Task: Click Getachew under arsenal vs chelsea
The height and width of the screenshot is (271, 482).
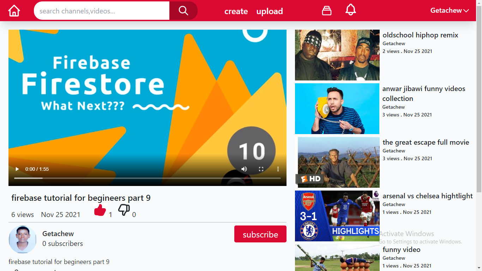Action: [394, 205]
